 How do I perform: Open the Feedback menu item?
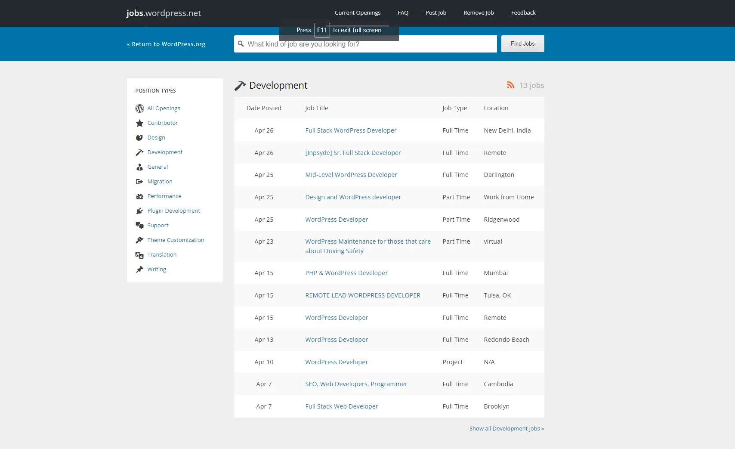[523, 13]
